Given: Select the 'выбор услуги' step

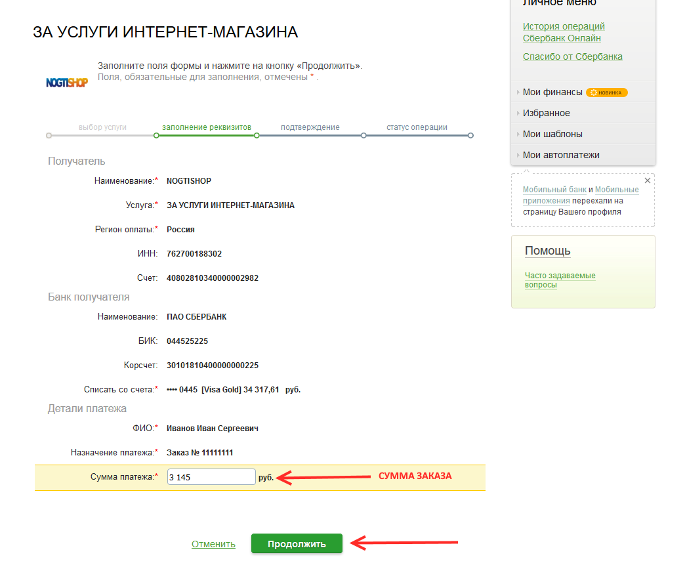Looking at the screenshot, I should click(102, 127).
